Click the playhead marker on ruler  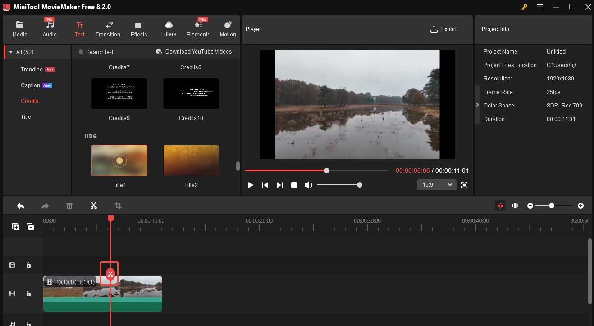click(110, 218)
